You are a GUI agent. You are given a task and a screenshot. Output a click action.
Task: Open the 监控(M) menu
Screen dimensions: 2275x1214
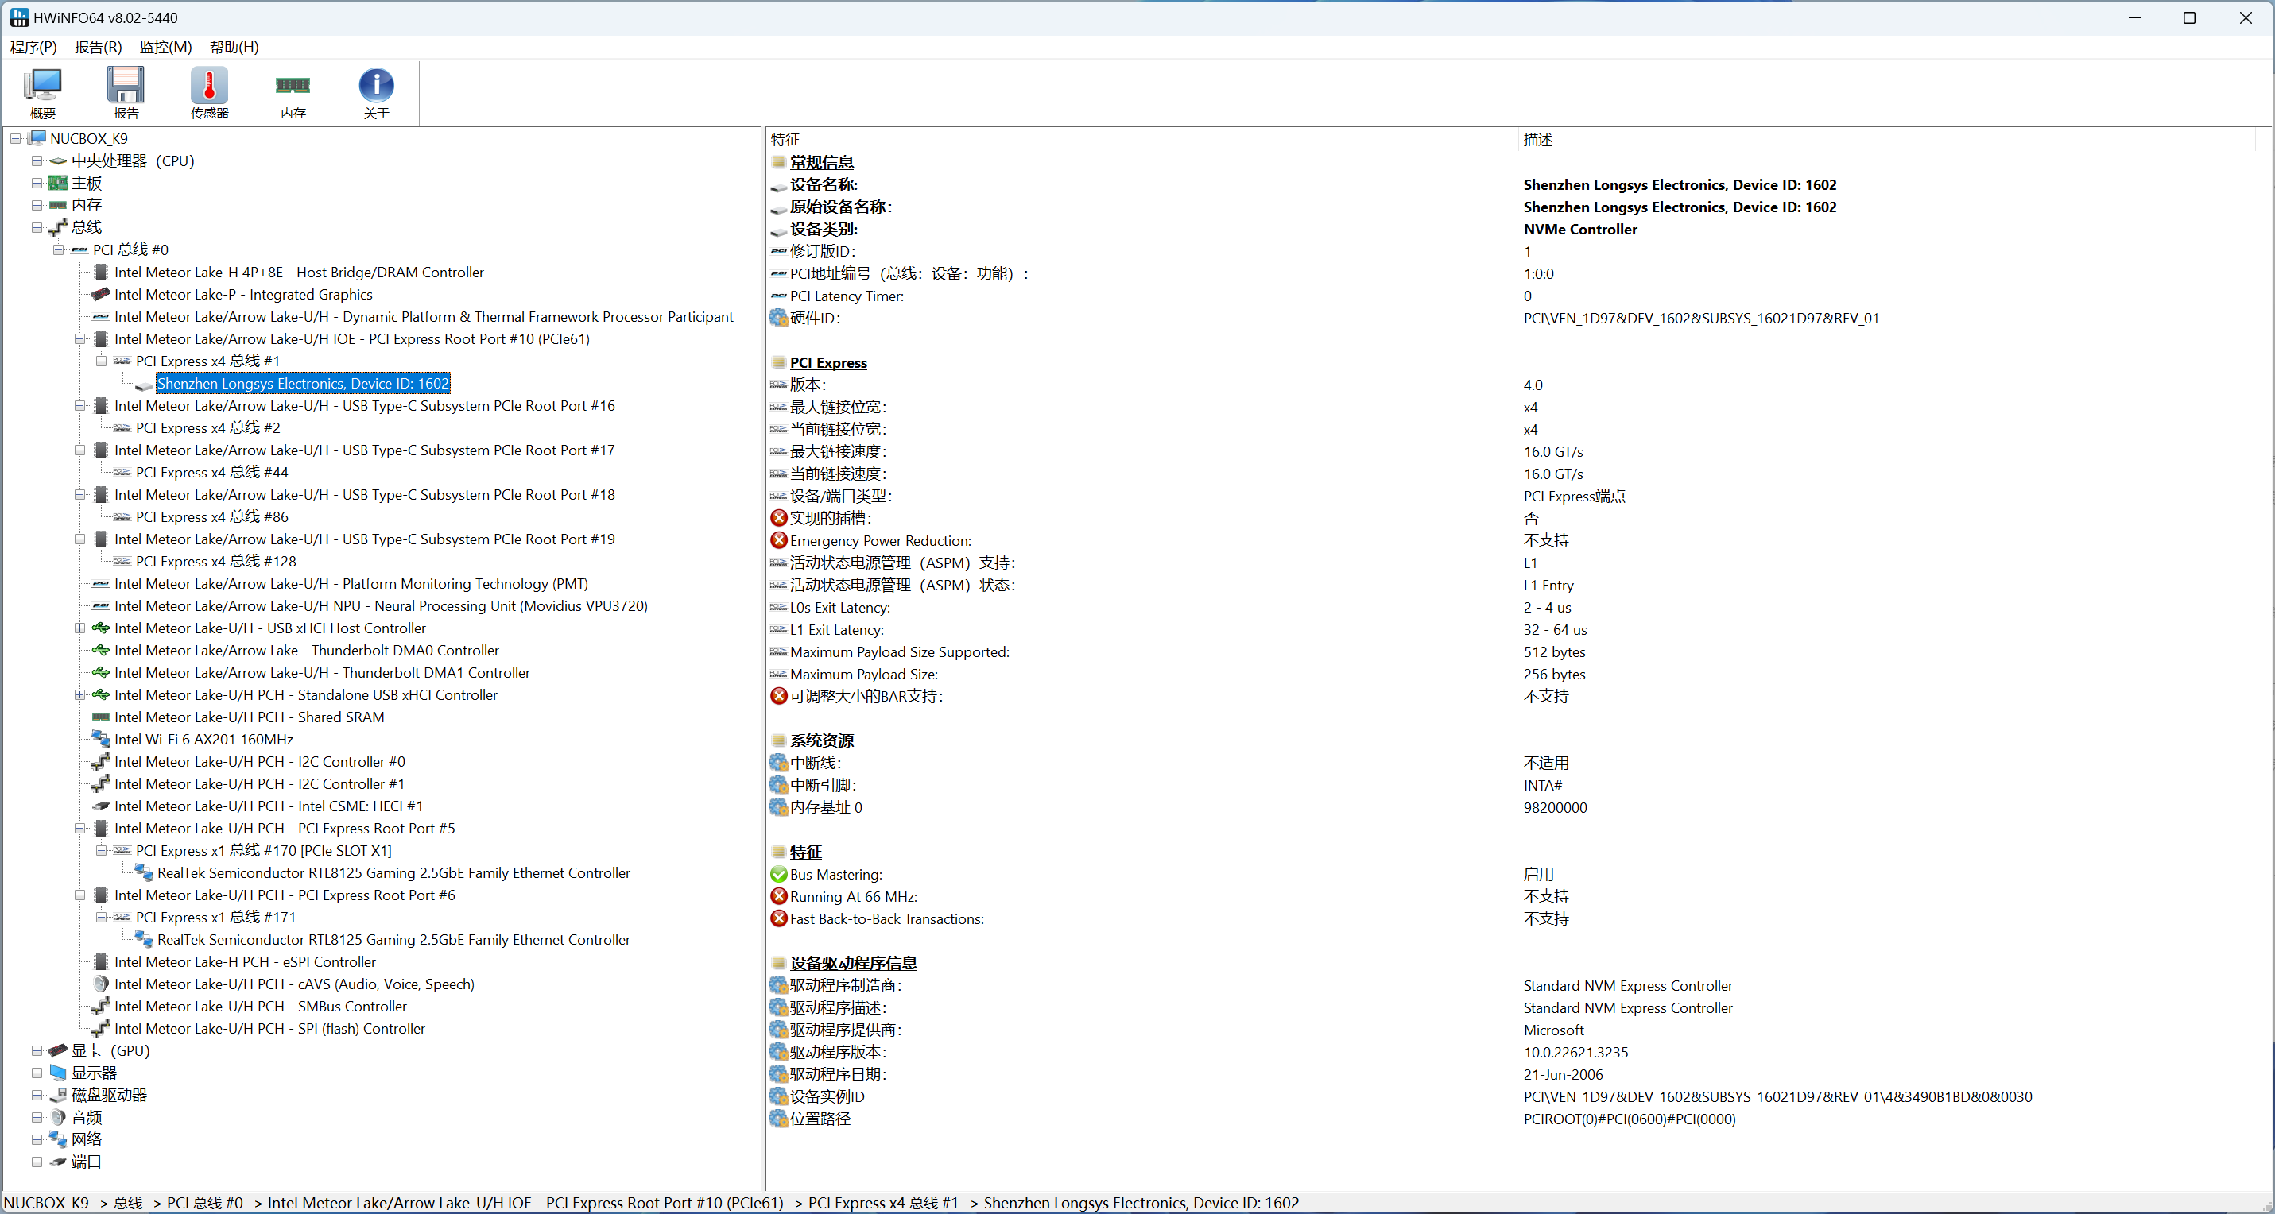(165, 47)
